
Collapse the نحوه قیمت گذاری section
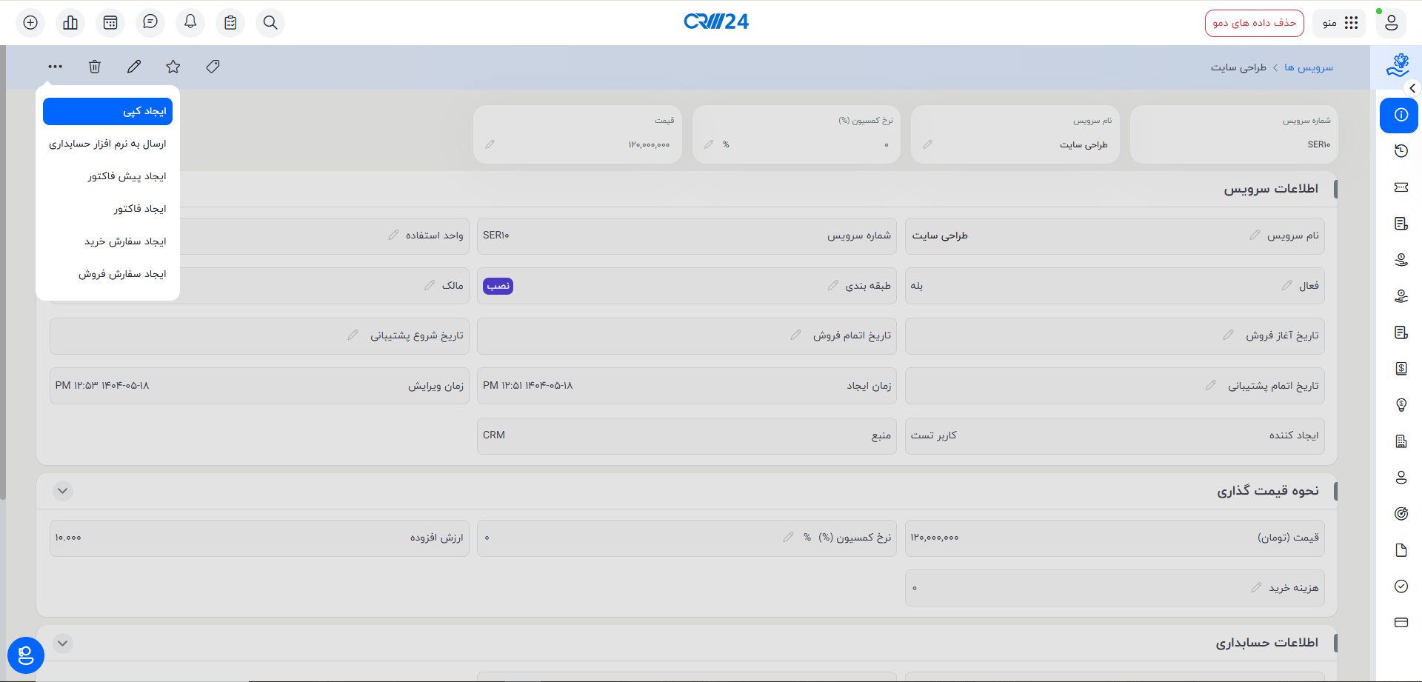62,490
